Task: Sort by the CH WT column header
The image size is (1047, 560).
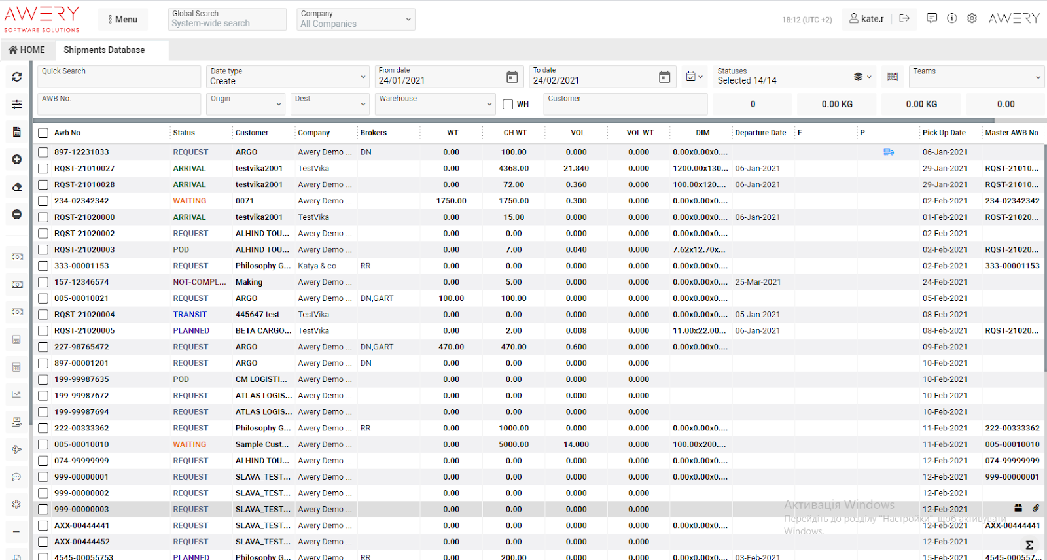Action: [x=515, y=133]
